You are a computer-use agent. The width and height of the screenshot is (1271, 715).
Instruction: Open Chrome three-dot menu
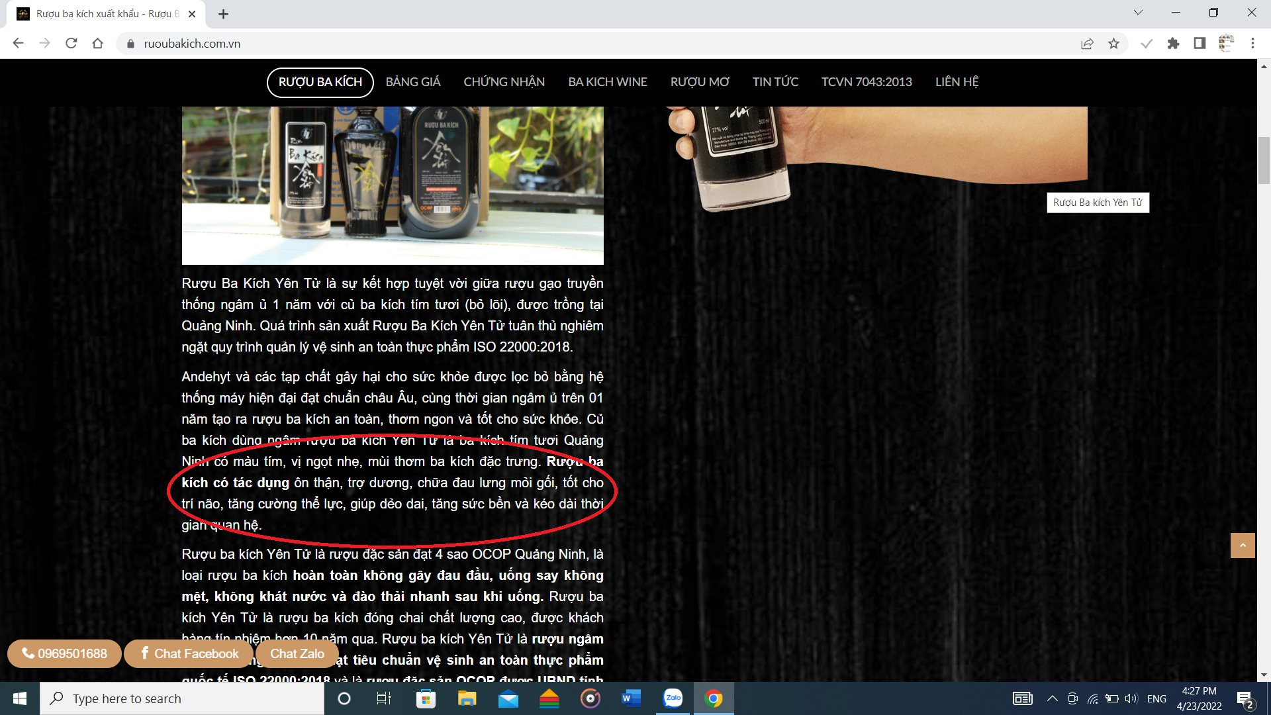(1252, 44)
